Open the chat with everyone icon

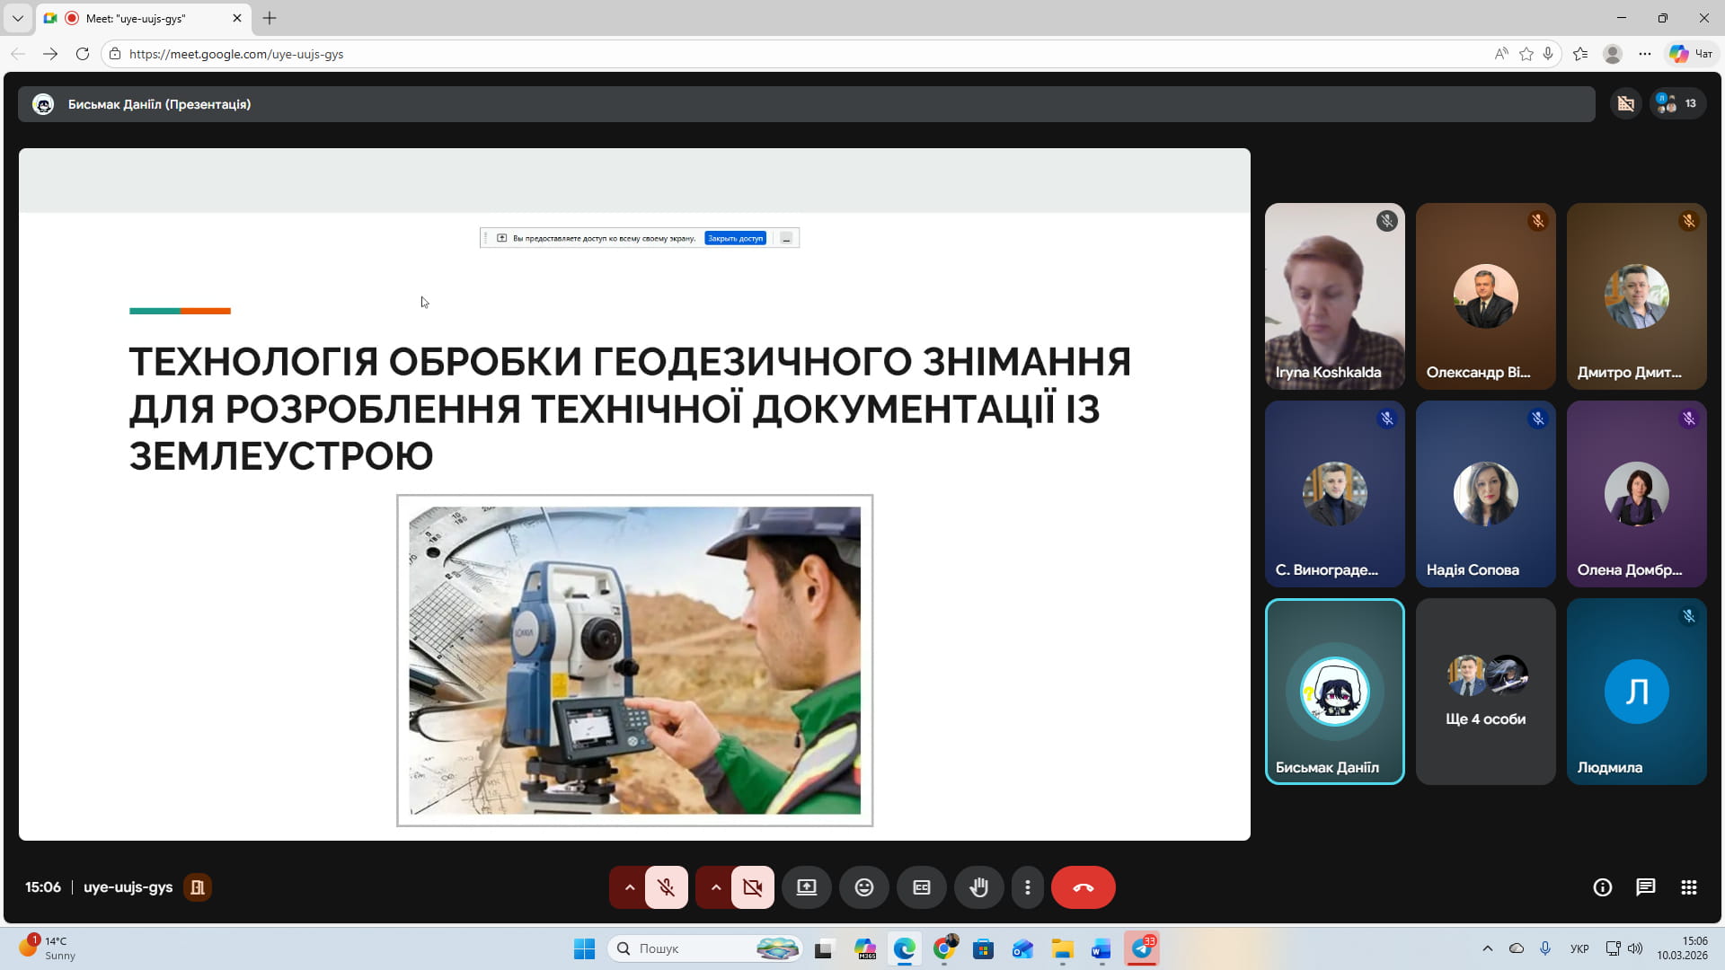[x=1645, y=887]
